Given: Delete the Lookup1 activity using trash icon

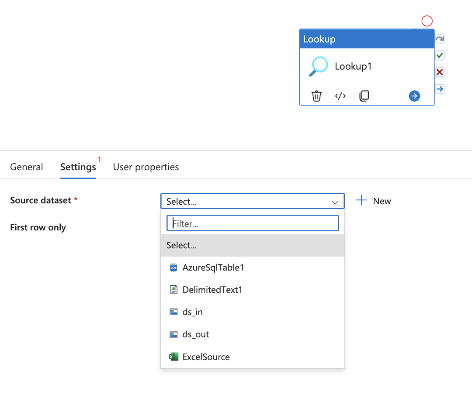Looking at the screenshot, I should point(316,96).
